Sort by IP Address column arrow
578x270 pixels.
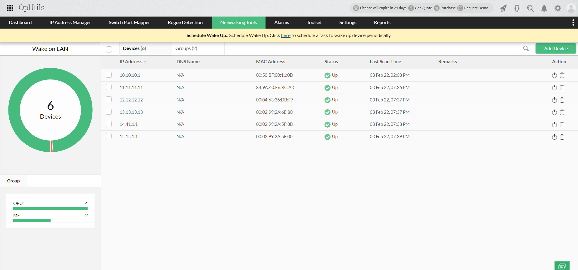[145, 62]
